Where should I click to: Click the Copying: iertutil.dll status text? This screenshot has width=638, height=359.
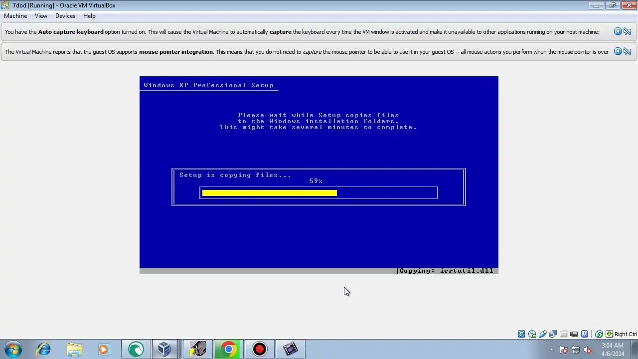[446, 271]
